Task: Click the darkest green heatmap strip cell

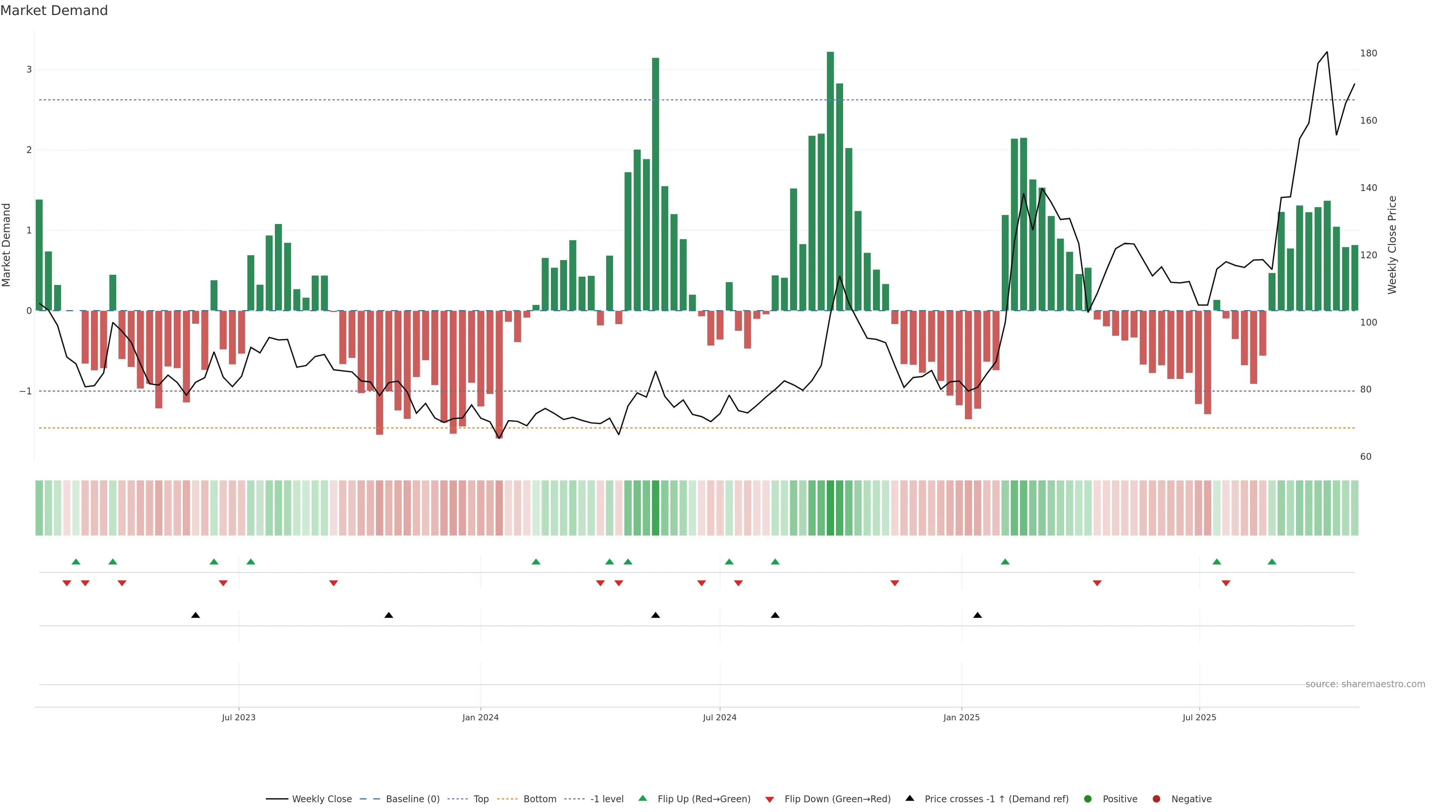Action: click(830, 507)
